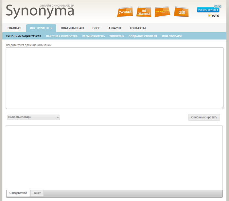Click the ad info (i) icon

coord(216,6)
